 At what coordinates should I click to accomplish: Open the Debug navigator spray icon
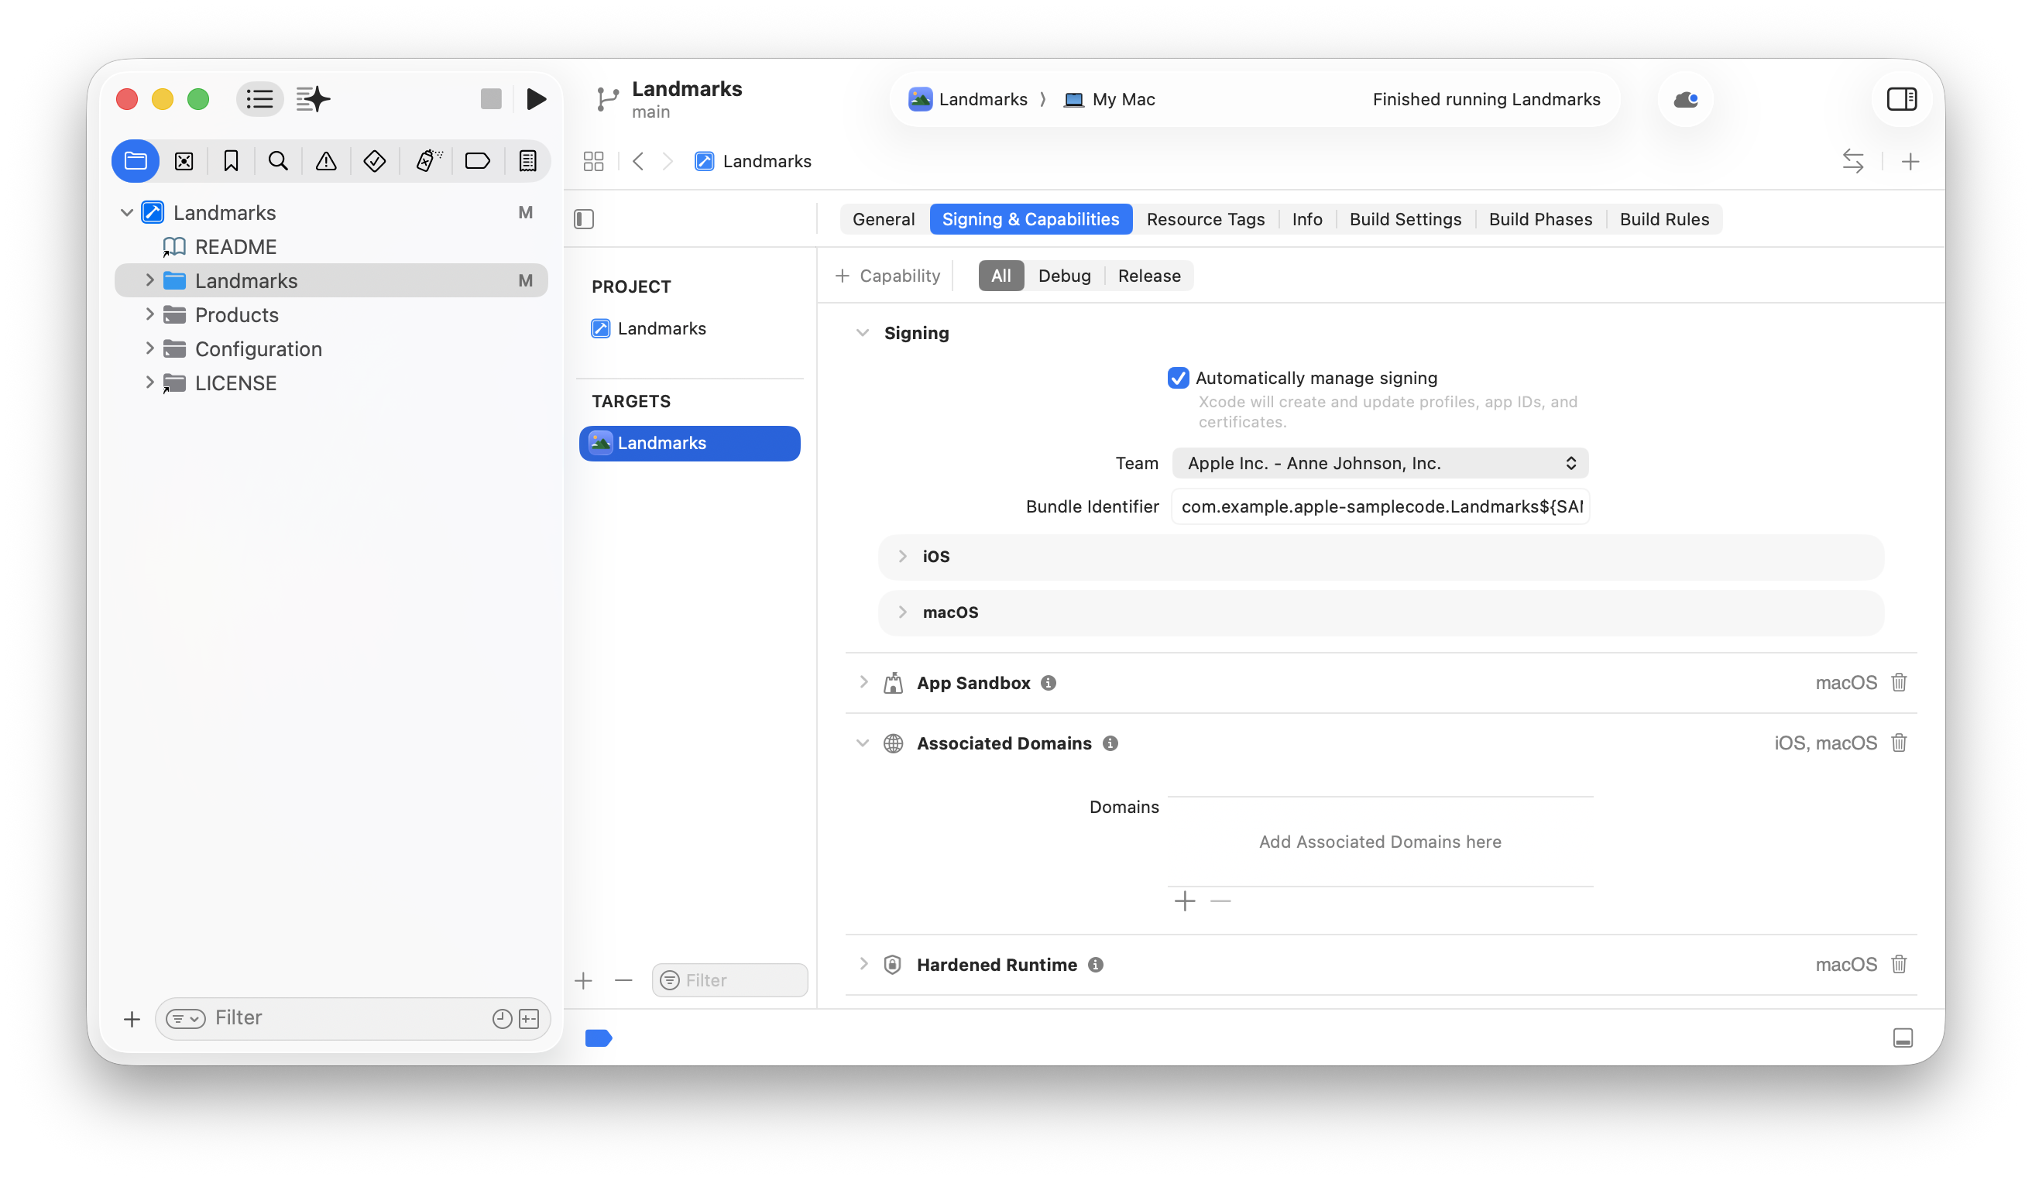point(428,161)
